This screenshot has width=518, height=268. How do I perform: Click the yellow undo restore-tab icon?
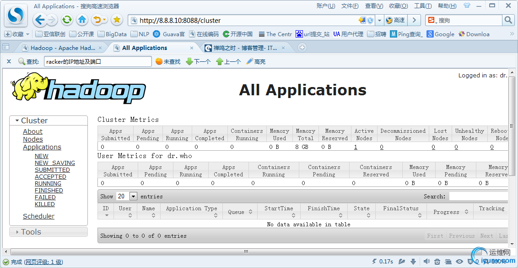97,20
